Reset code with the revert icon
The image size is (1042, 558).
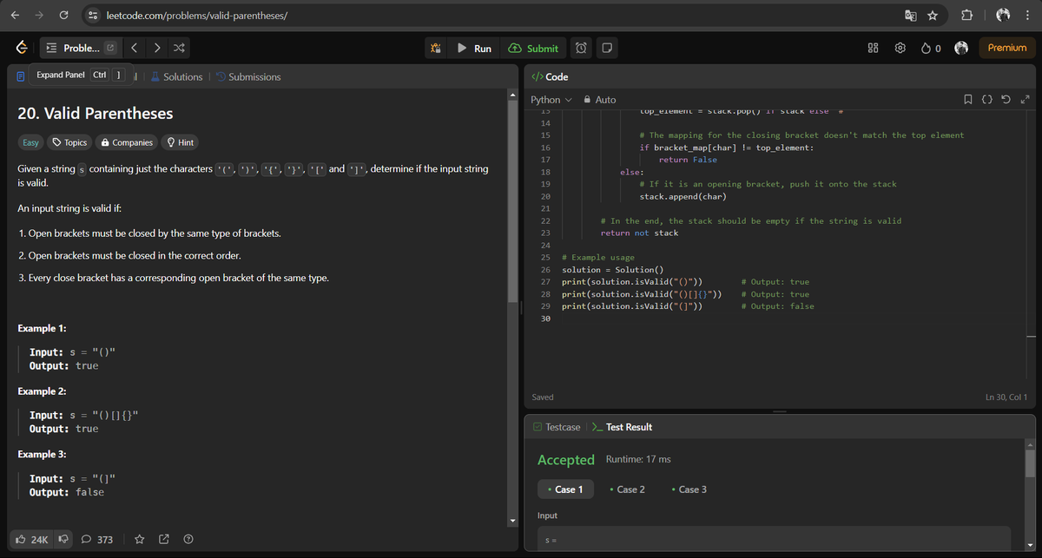coord(1006,99)
